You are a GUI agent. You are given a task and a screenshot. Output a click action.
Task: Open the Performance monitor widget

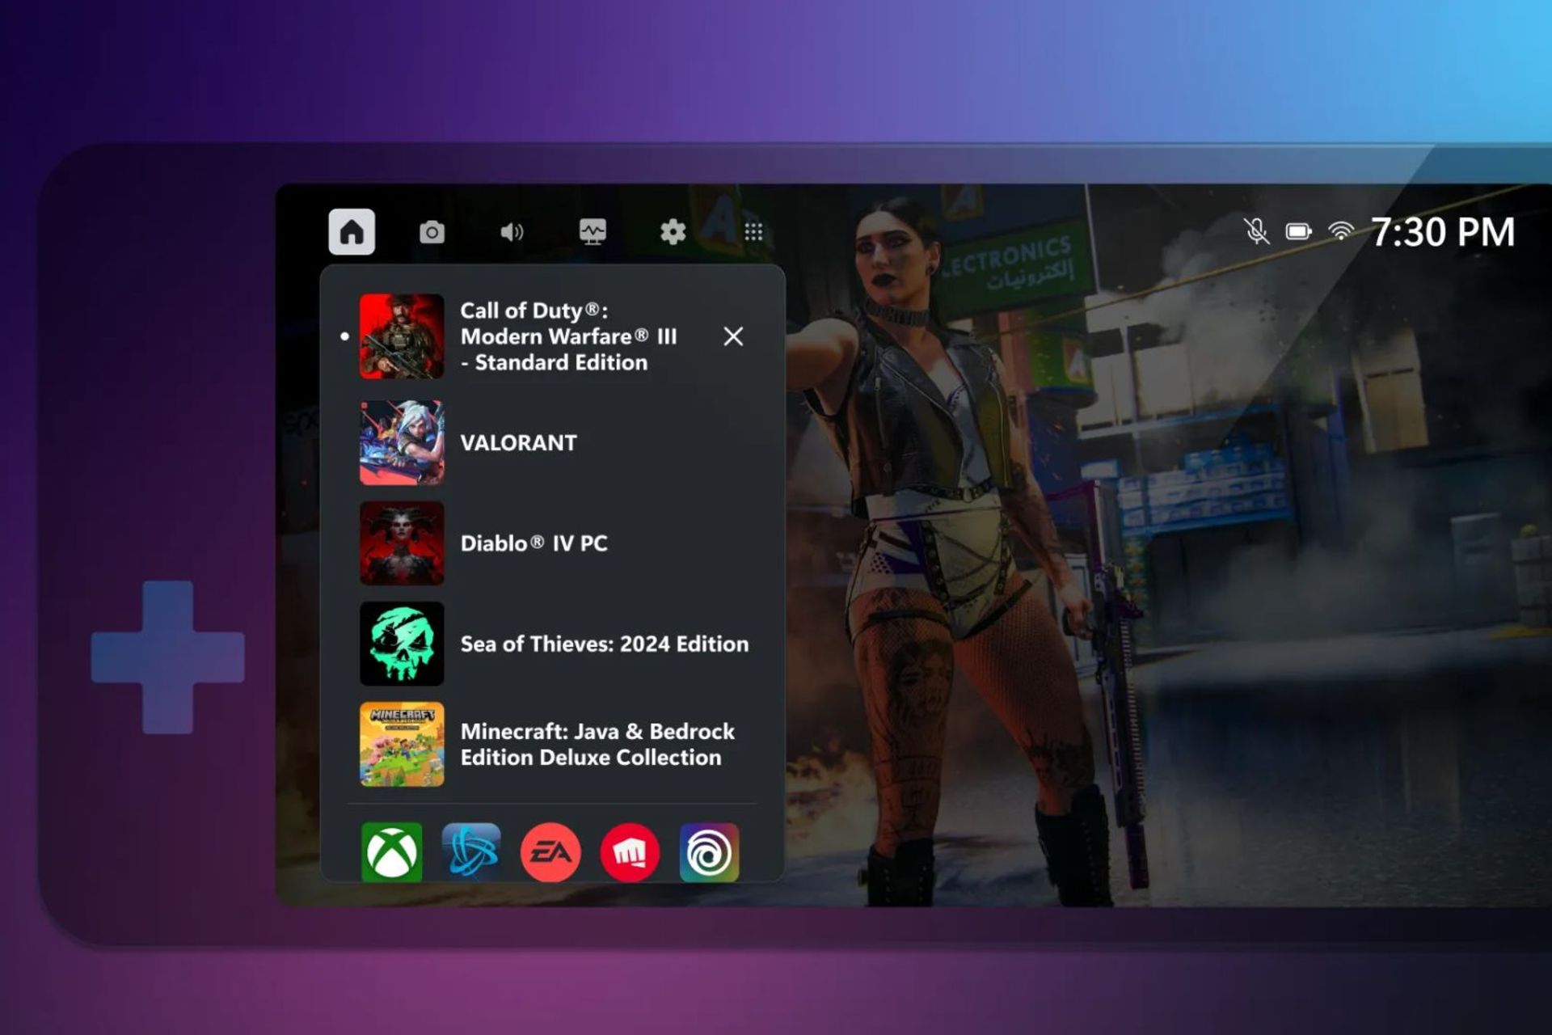(593, 232)
